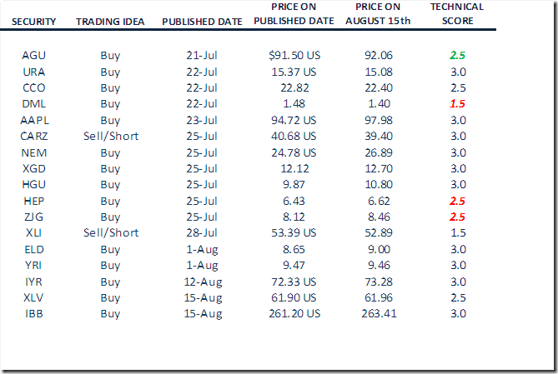The height and width of the screenshot is (374, 558).
Task: Select the PRICE ON AUGUST 15th header
Action: (x=378, y=14)
